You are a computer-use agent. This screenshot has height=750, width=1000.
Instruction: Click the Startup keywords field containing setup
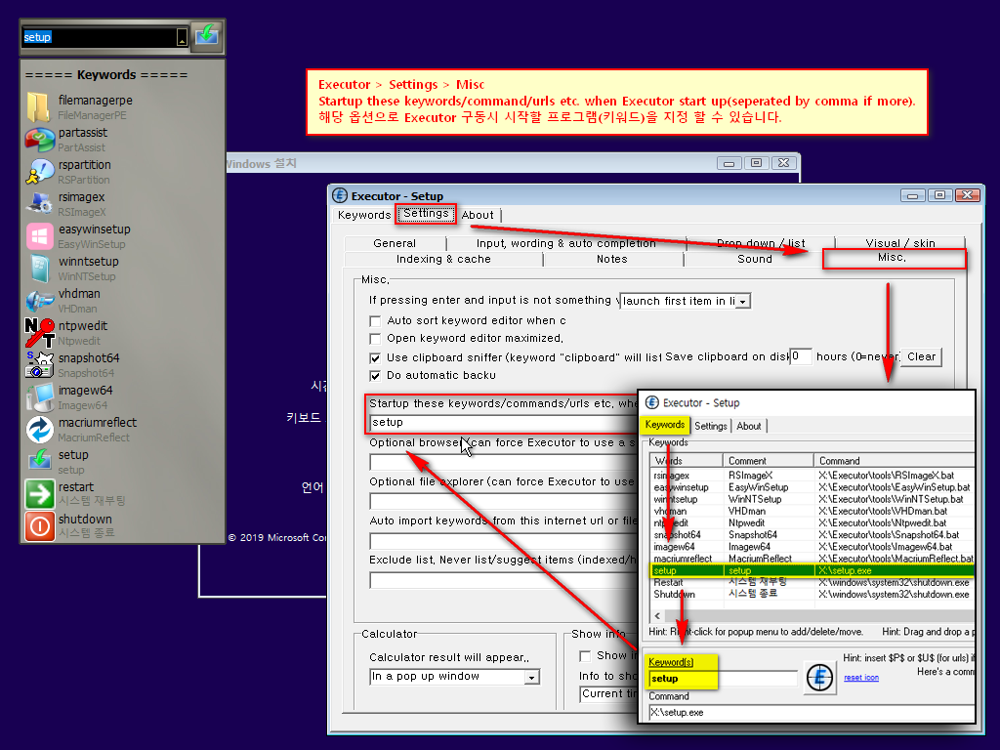pyautogui.click(x=503, y=422)
